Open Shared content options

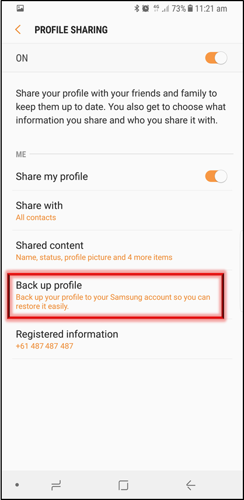(122, 251)
